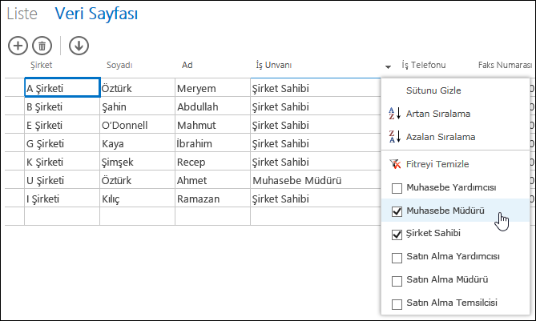Select the Satın Alma Temsilcisi checkbox

tap(397, 304)
